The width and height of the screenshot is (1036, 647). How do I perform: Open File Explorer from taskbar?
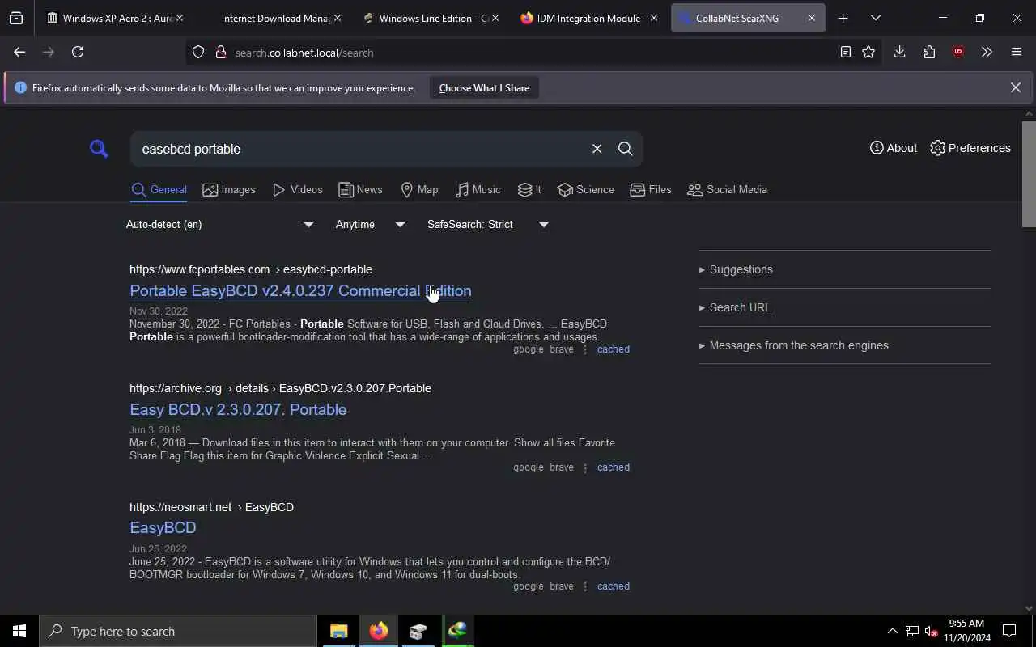click(x=338, y=631)
